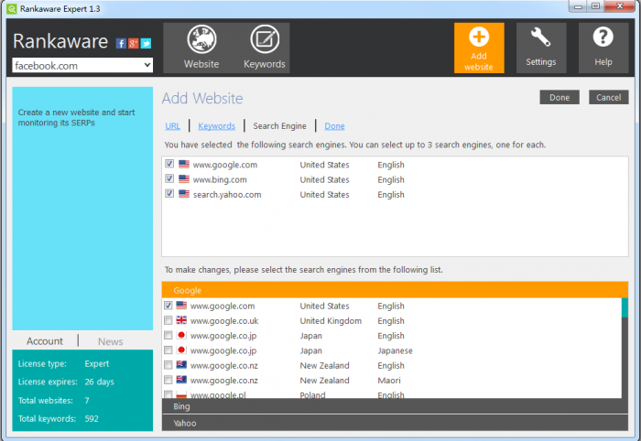The width and height of the screenshot is (641, 441).
Task: Uncheck www.google.com in selected engines list
Action: (169, 164)
